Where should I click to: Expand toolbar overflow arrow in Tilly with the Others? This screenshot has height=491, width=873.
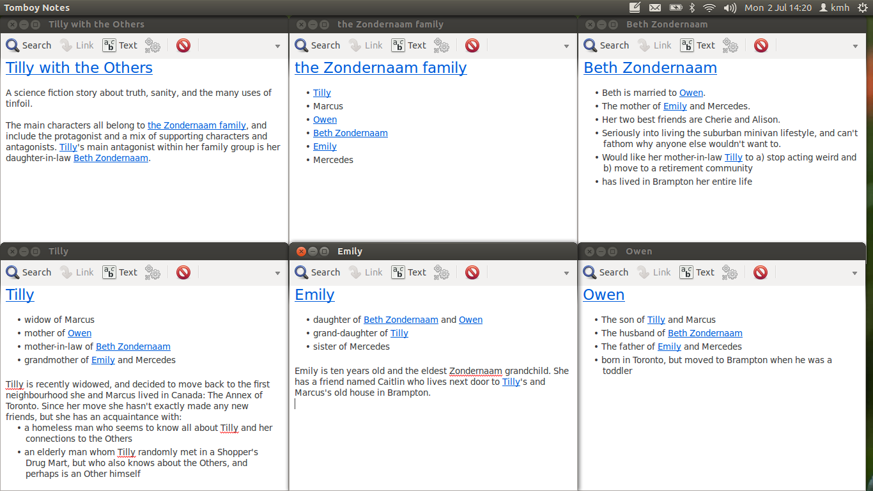(x=277, y=46)
